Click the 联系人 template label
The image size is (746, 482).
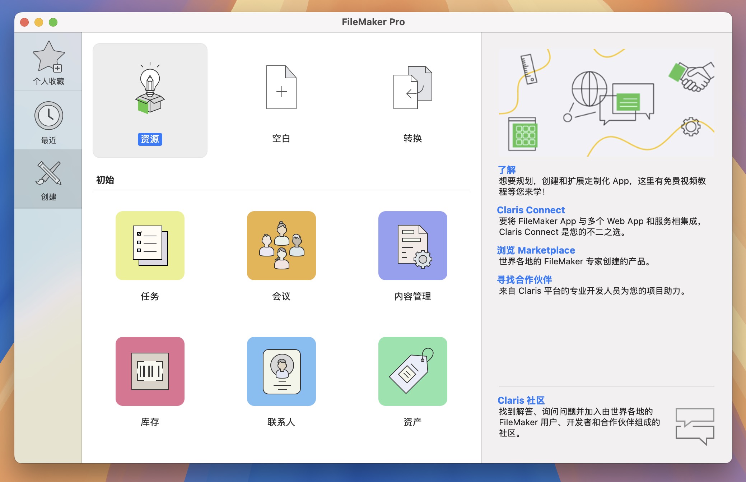point(281,422)
